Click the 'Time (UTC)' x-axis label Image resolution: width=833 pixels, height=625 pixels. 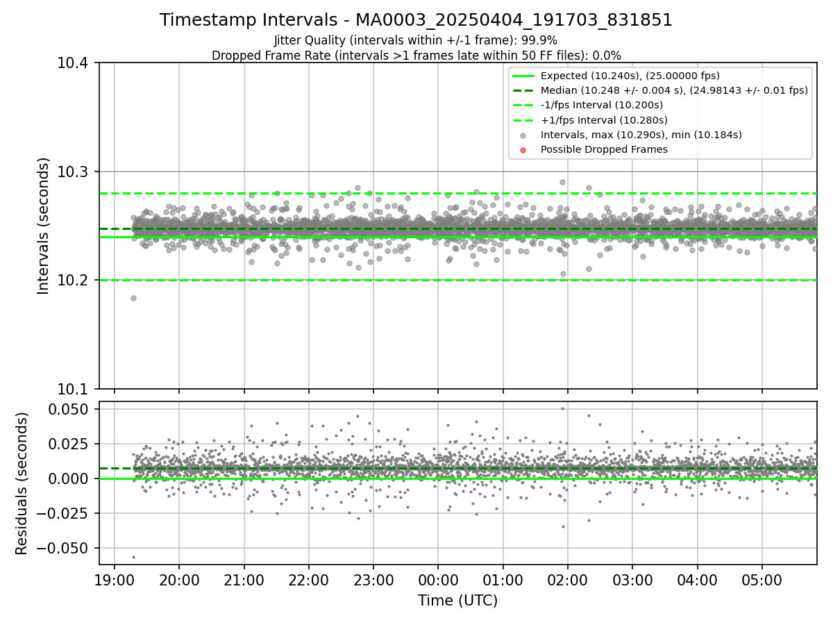tap(457, 601)
